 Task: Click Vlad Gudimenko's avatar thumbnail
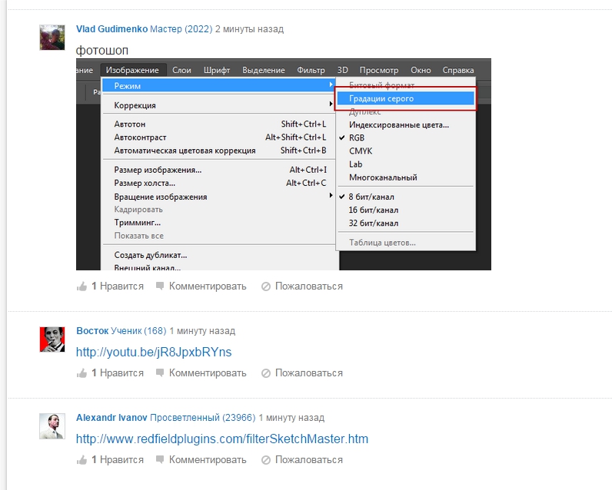pyautogui.click(x=52, y=38)
